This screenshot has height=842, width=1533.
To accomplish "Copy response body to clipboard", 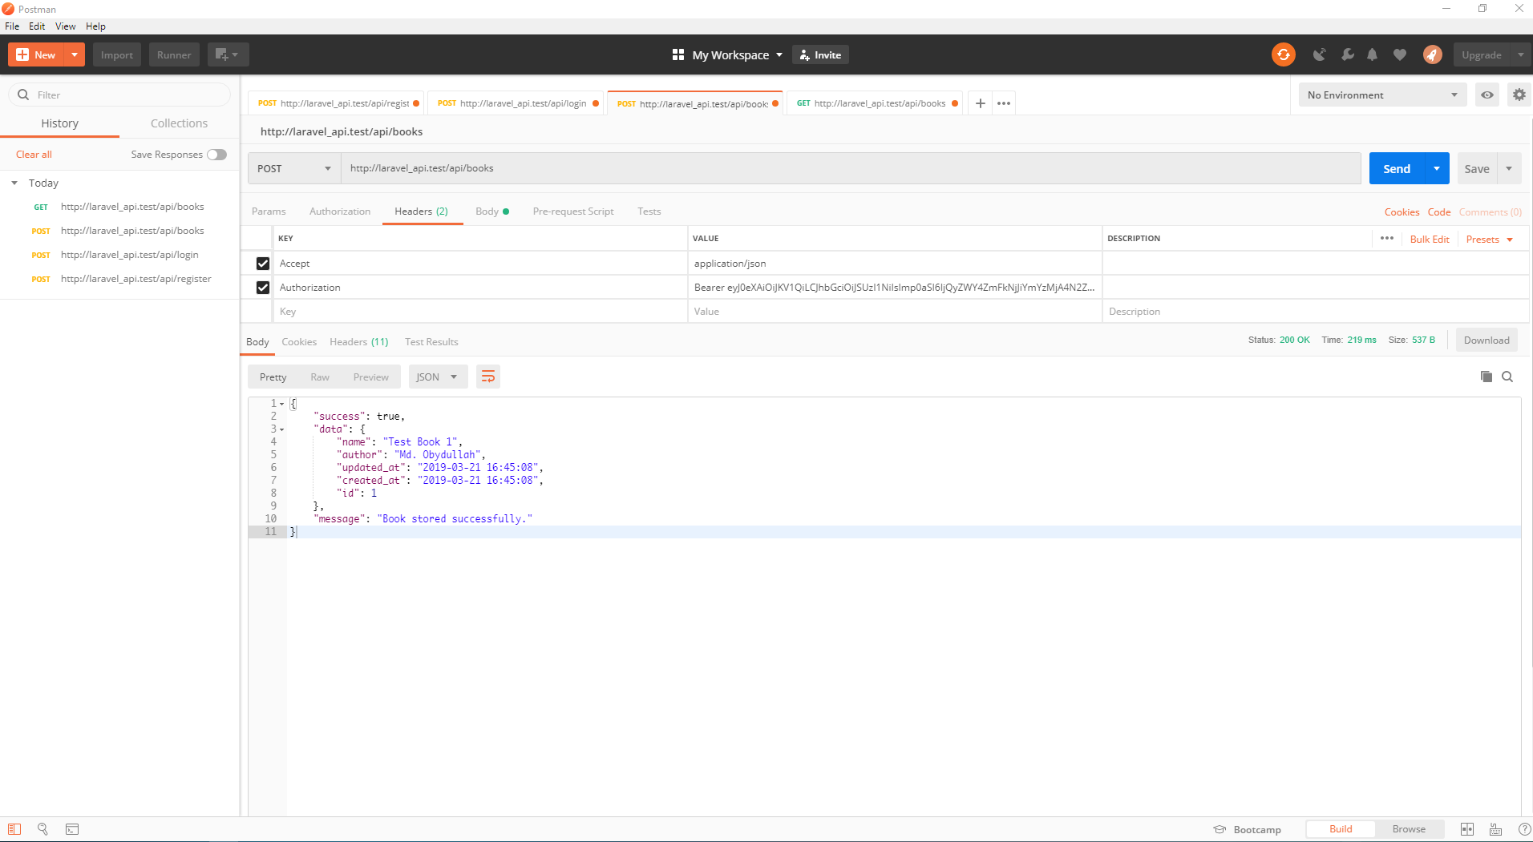I will [x=1486, y=377].
